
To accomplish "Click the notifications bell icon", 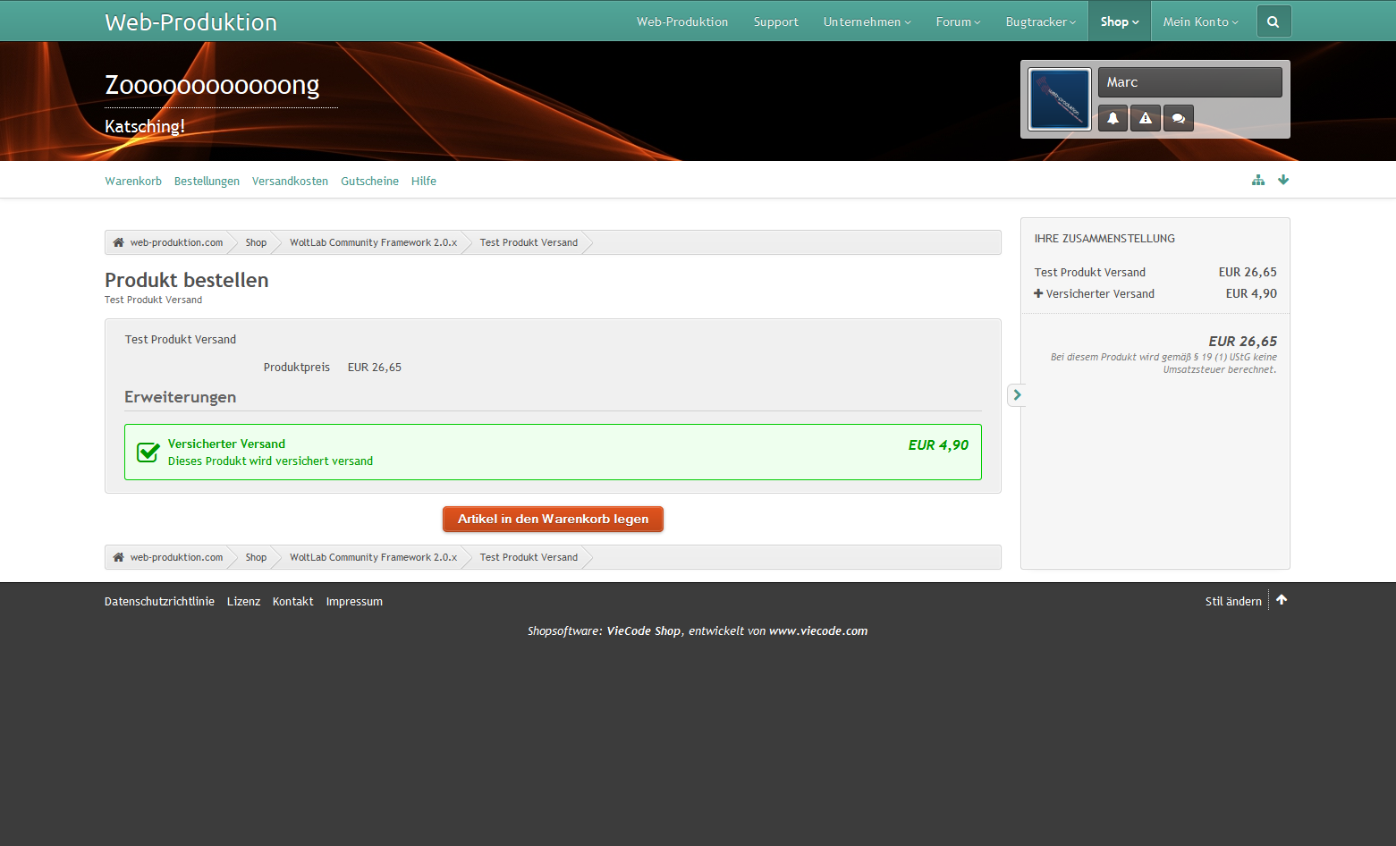I will 1113,118.
